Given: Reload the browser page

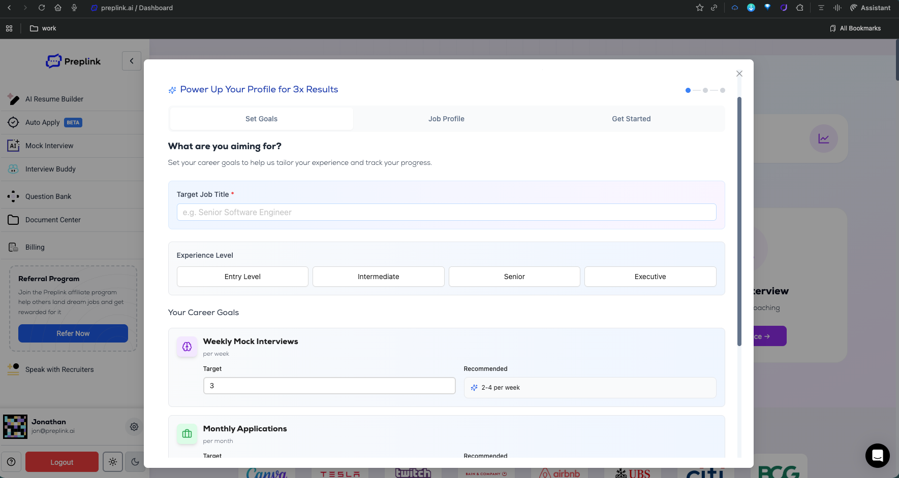Looking at the screenshot, I should tap(42, 8).
